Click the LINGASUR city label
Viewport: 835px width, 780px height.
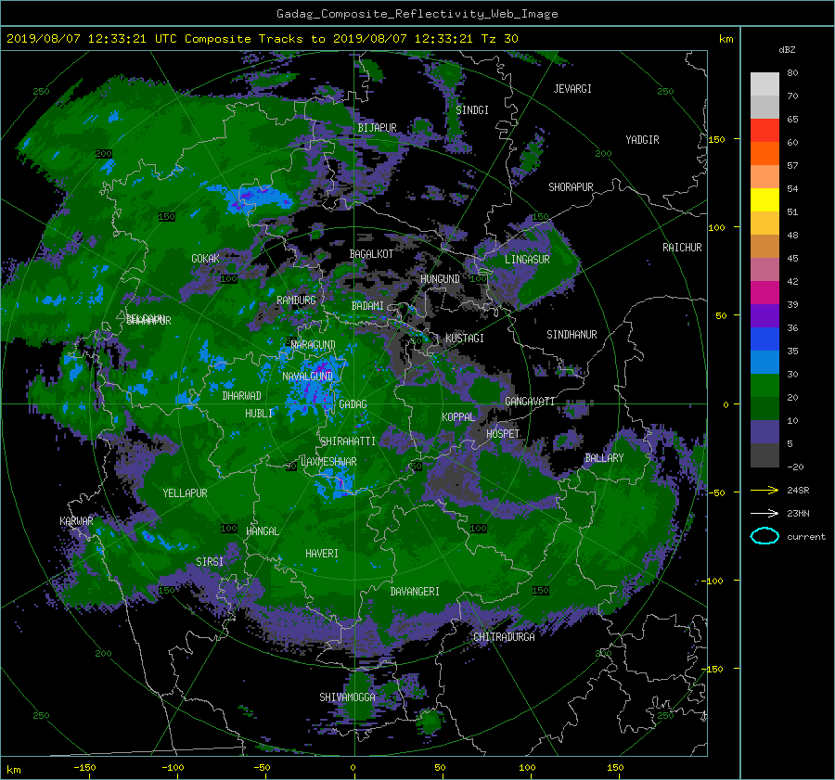point(527,260)
